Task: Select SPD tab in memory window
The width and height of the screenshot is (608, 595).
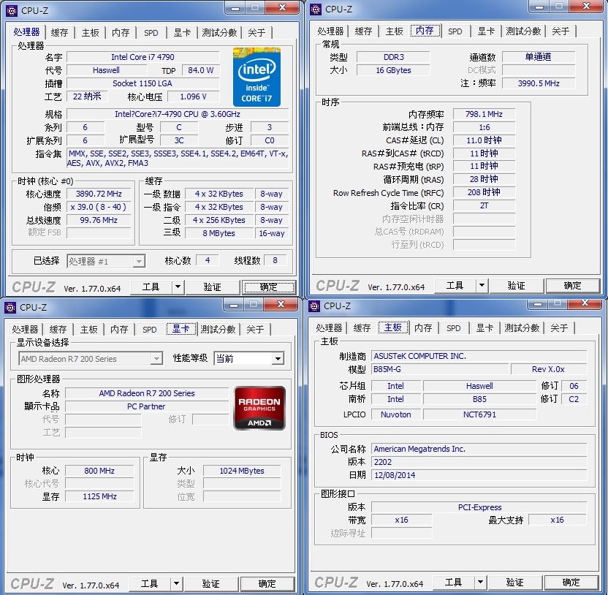Action: pyautogui.click(x=455, y=31)
